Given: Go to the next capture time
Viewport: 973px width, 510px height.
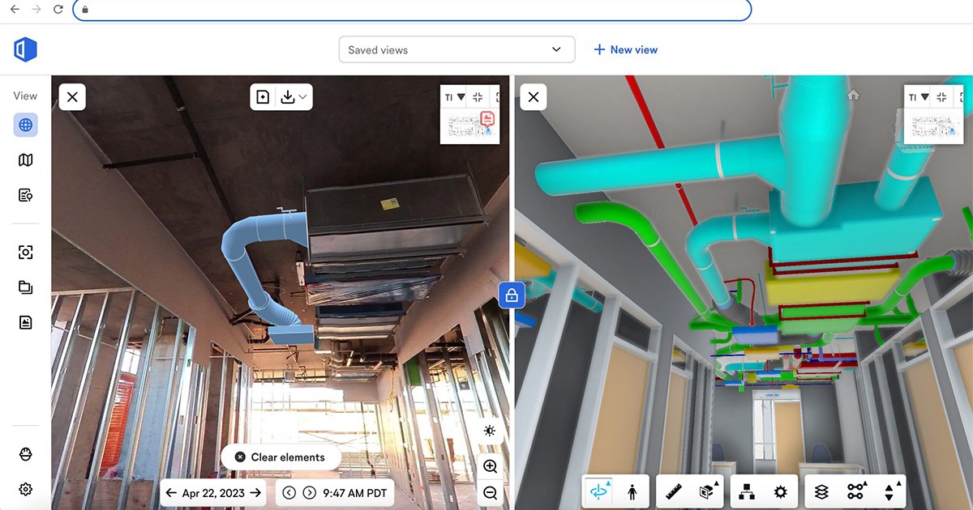Looking at the screenshot, I should tap(309, 492).
